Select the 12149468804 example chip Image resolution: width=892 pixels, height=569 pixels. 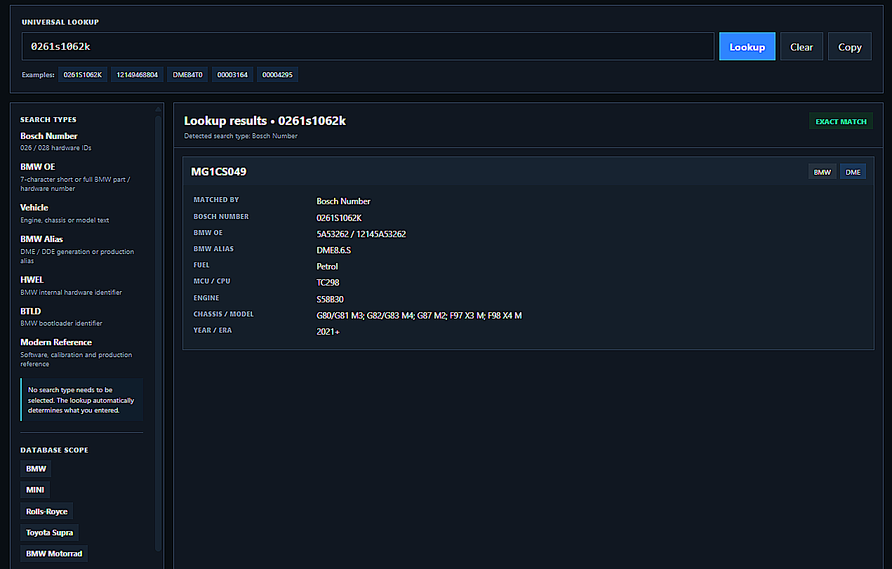coord(138,74)
